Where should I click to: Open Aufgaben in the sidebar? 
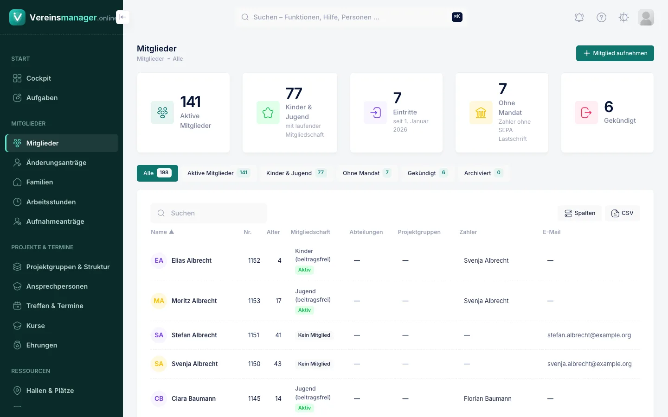click(62, 98)
